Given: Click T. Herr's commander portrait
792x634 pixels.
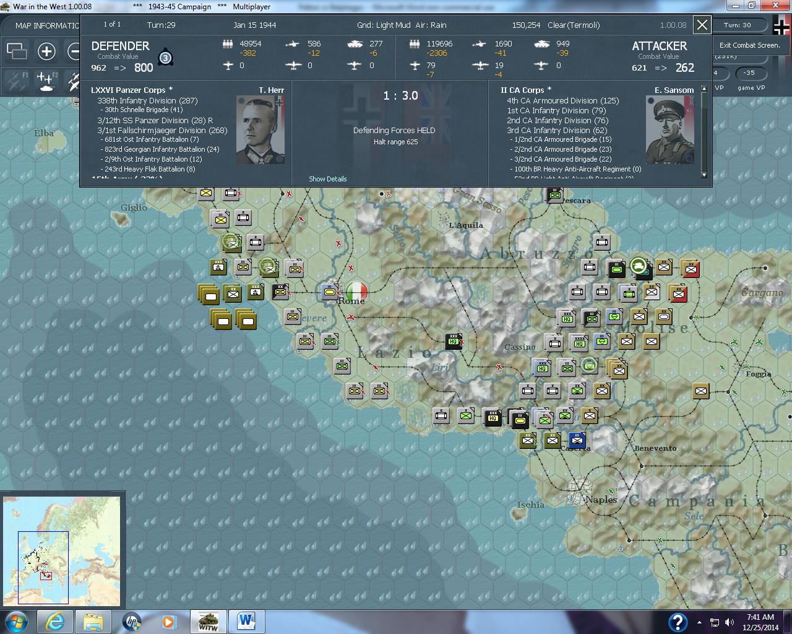Looking at the screenshot, I should tap(260, 129).
